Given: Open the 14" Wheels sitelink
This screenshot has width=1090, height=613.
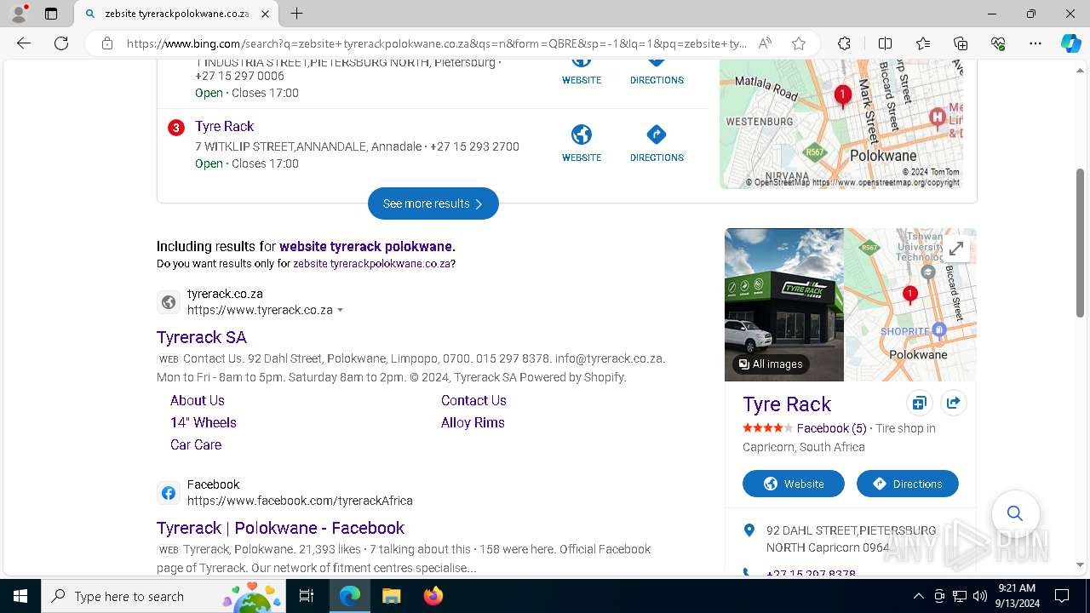Looking at the screenshot, I should coord(204,422).
